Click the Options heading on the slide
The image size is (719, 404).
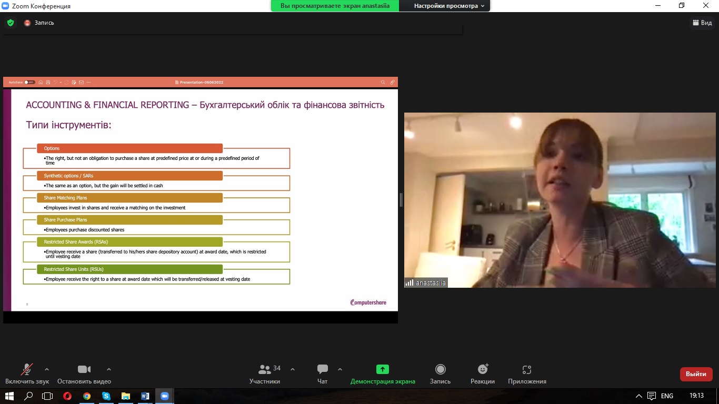pos(129,148)
